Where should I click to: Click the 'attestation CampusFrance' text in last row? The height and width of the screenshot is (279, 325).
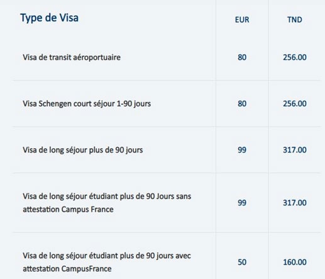67,269
